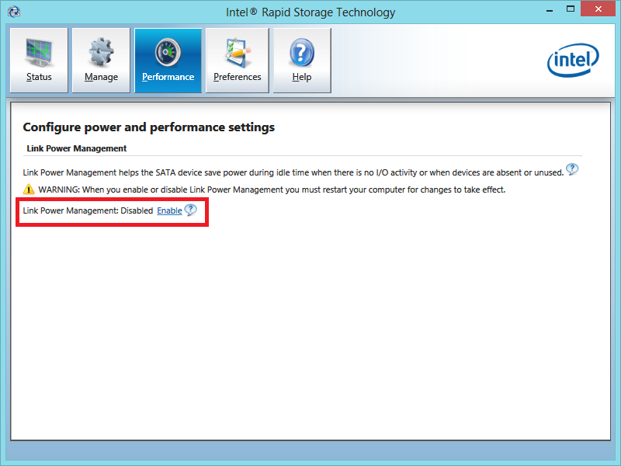Screen dimensions: 621x466
Task: Click the yellow warning triangle icon
Action: click(29, 189)
